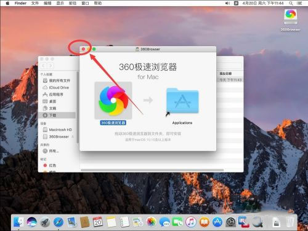Open the Spotlight search icon
Screen dimensions: 308x231
(291, 3)
